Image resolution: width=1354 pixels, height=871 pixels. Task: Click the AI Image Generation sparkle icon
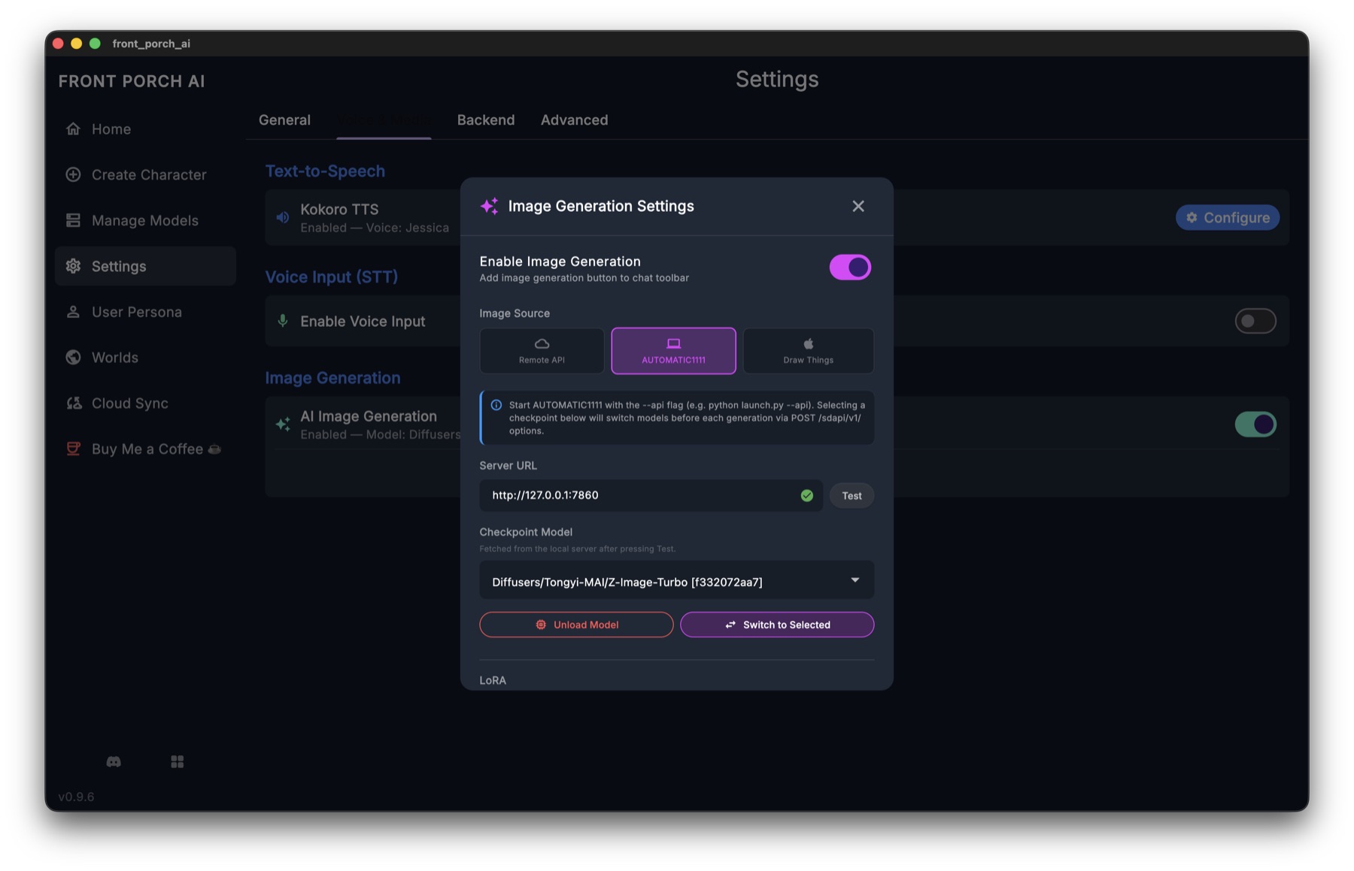(x=283, y=425)
